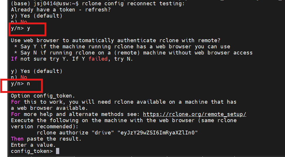Click the rclone authorize "drive" command line

point(117,133)
